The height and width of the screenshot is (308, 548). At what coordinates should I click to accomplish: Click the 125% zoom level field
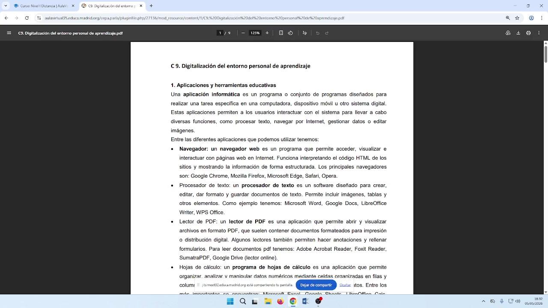(255, 33)
